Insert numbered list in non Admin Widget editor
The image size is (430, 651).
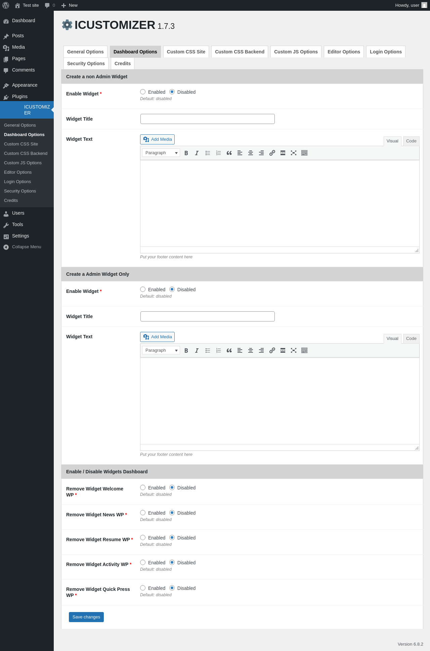click(218, 153)
